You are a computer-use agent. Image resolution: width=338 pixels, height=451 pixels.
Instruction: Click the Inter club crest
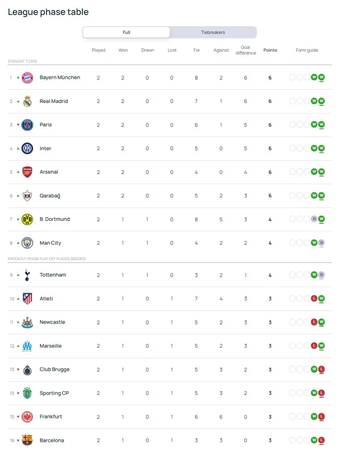27,149
